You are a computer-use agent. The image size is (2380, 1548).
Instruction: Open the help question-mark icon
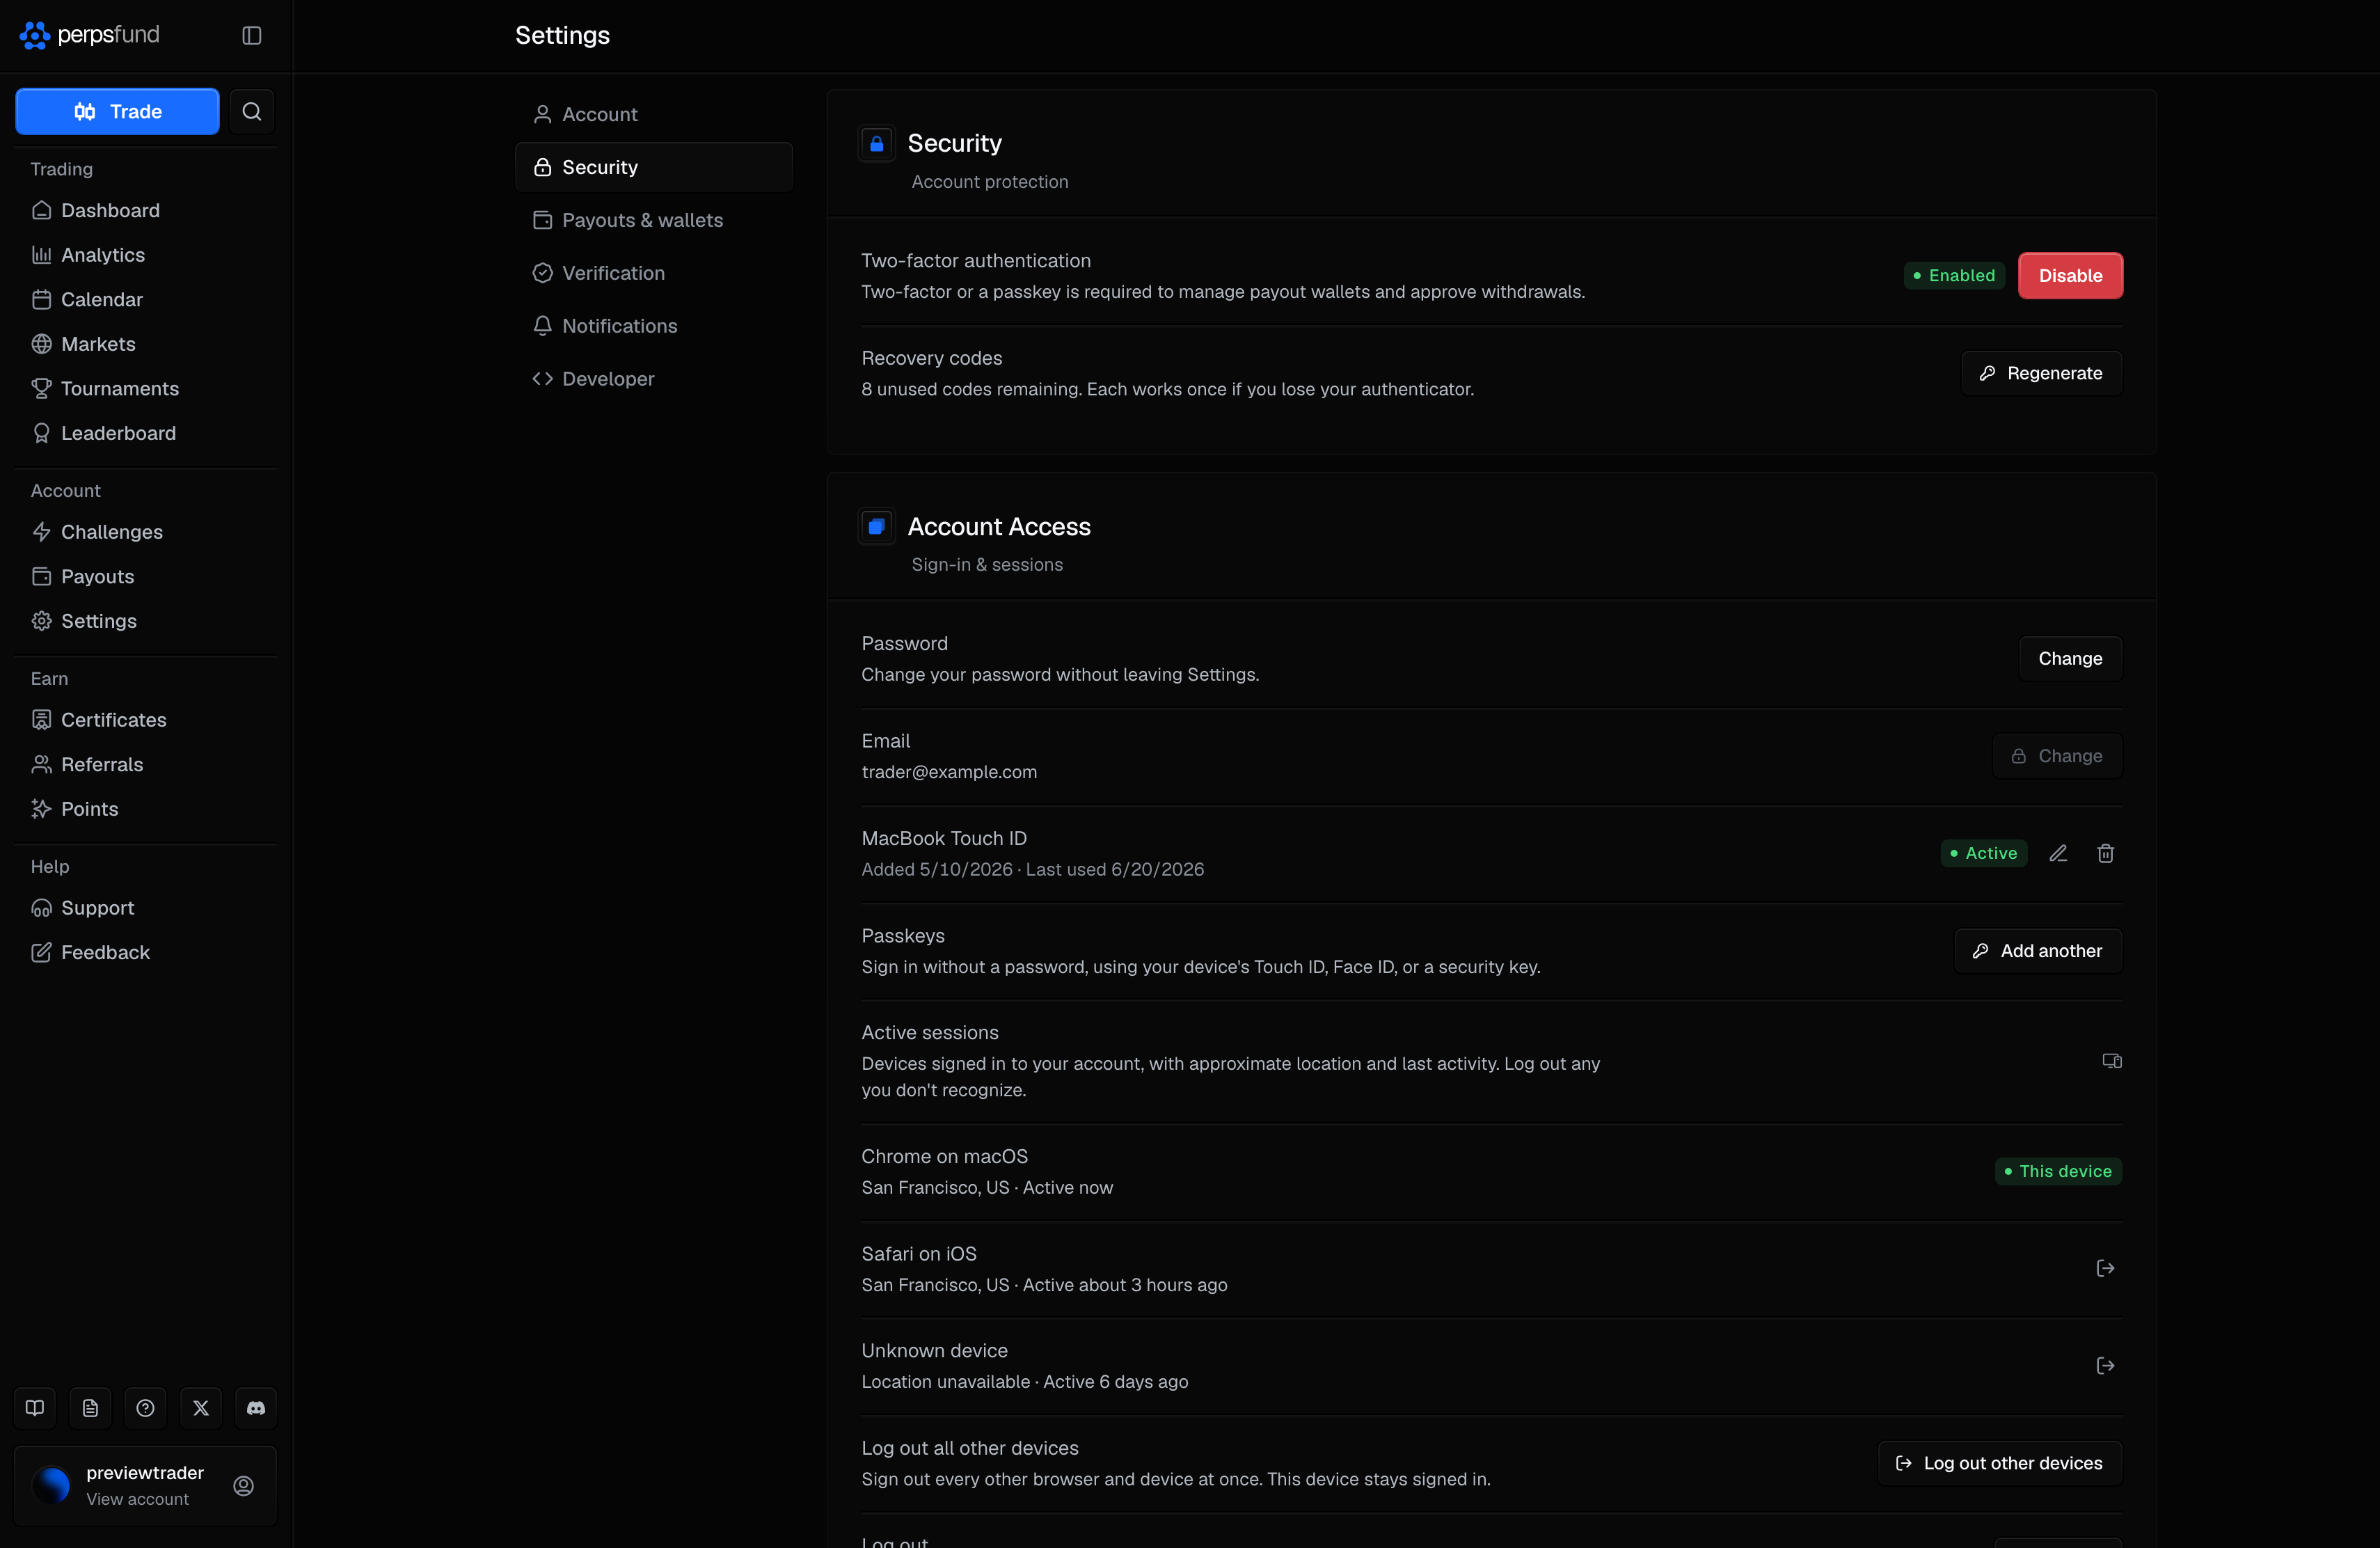145,1408
